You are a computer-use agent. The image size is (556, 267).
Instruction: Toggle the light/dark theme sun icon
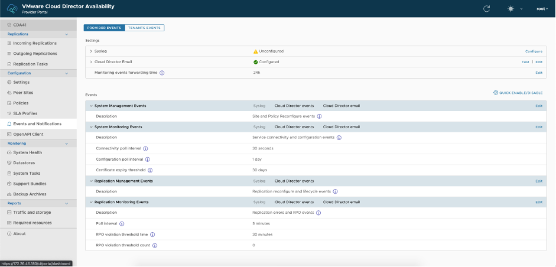click(x=511, y=9)
